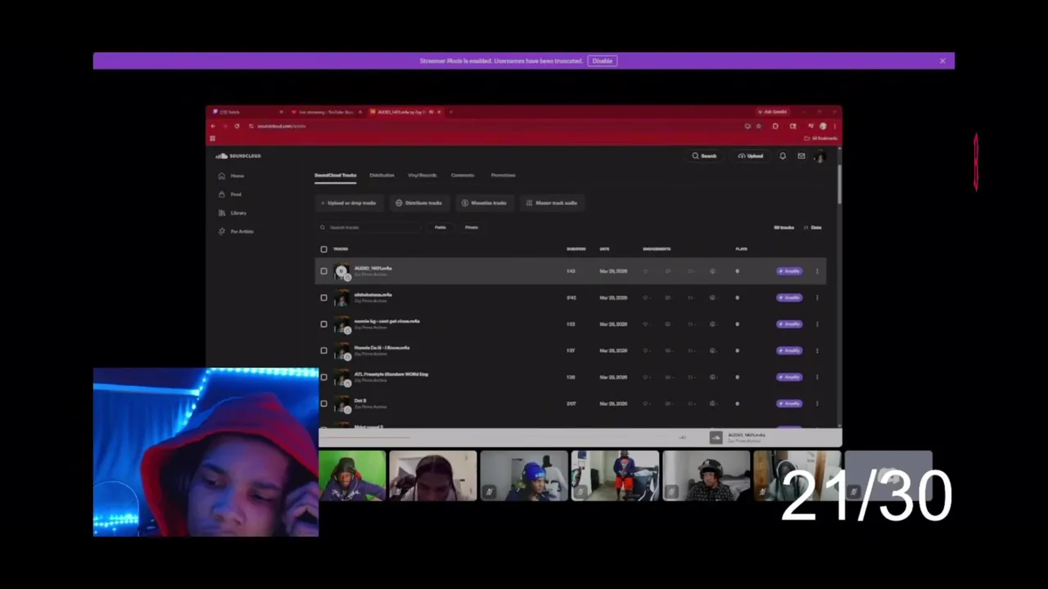Amplify the "I Know" track

click(789, 350)
